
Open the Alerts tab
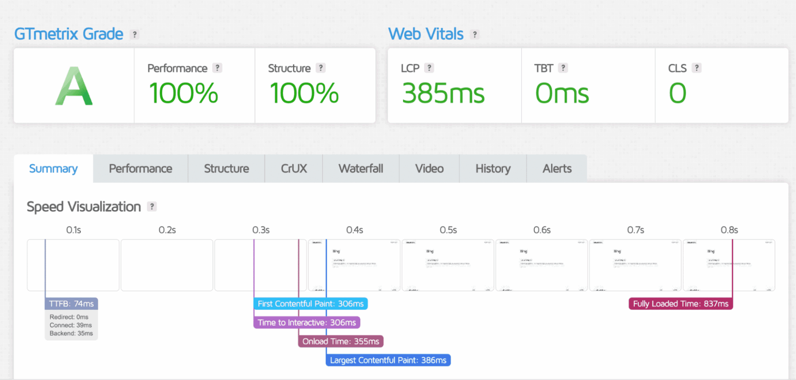pos(557,168)
